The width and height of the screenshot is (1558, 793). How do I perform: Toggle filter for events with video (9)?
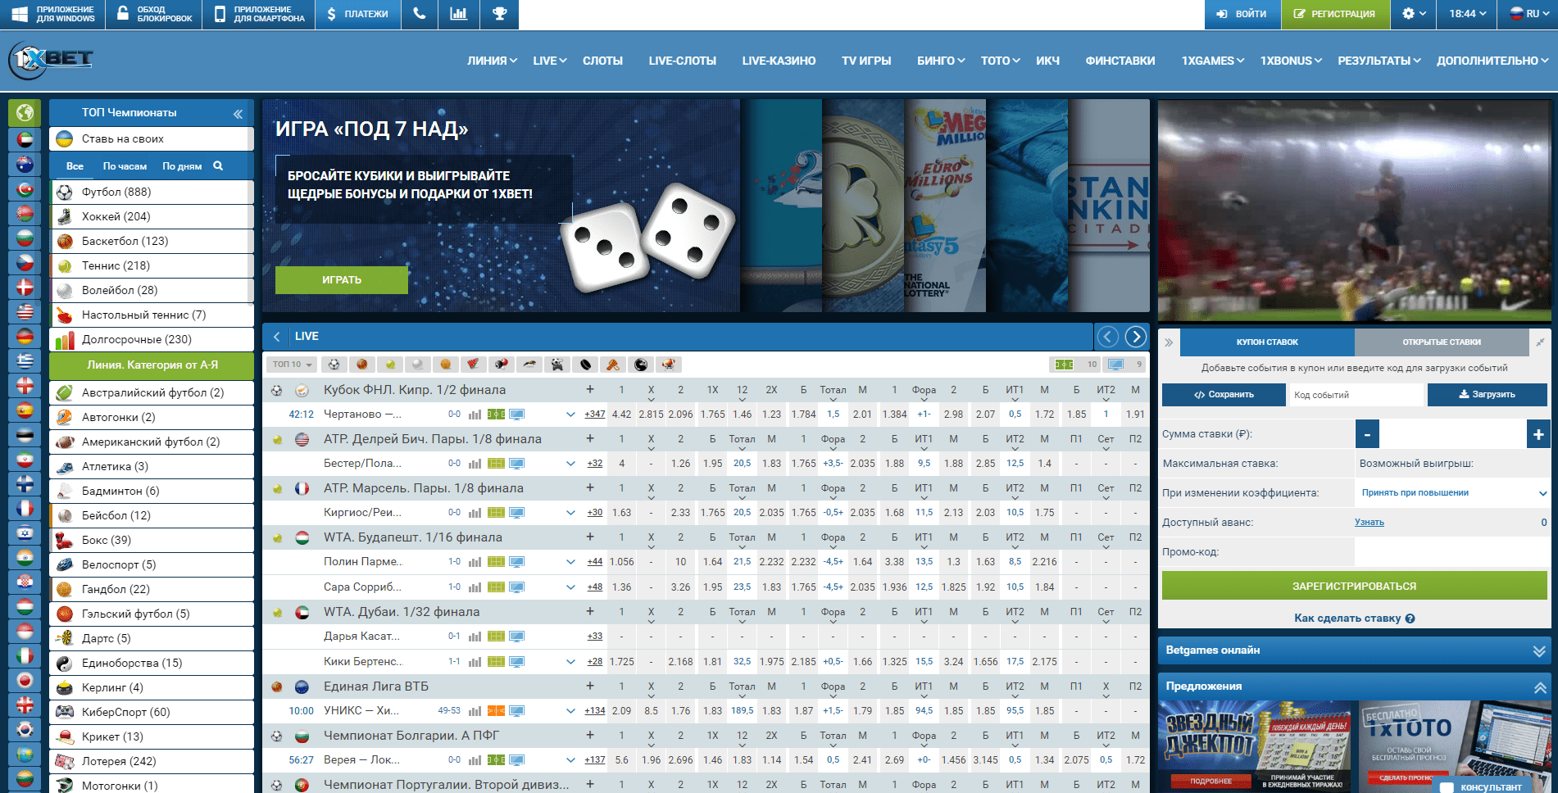(x=1125, y=365)
